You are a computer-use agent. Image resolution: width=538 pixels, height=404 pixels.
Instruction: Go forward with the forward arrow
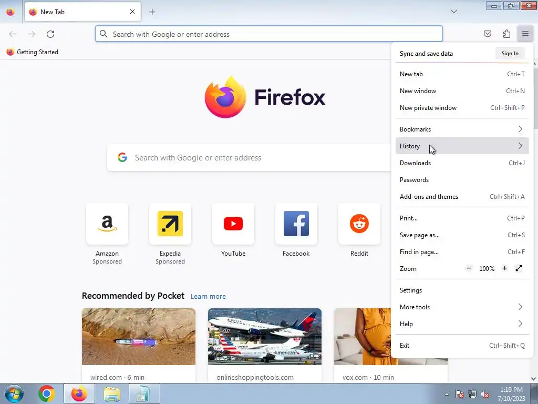tap(32, 34)
